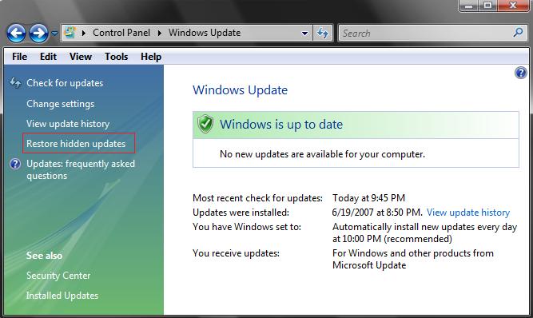Open the Tools menu
The image size is (533, 318).
[116, 57]
